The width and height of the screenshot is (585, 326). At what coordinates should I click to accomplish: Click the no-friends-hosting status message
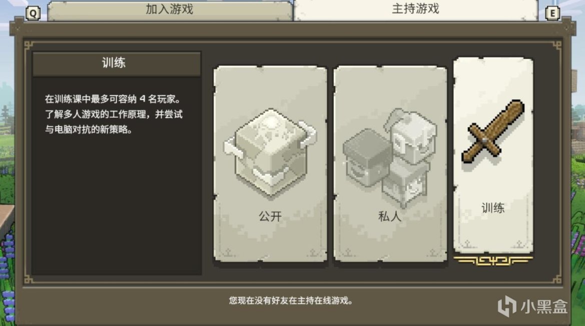[x=291, y=300]
